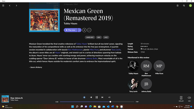
Task: Add album to library with plus icon
Action: 84,30
